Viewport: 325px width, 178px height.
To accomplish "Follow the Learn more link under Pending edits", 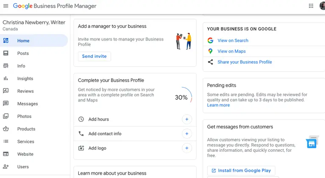I will pos(218,105).
